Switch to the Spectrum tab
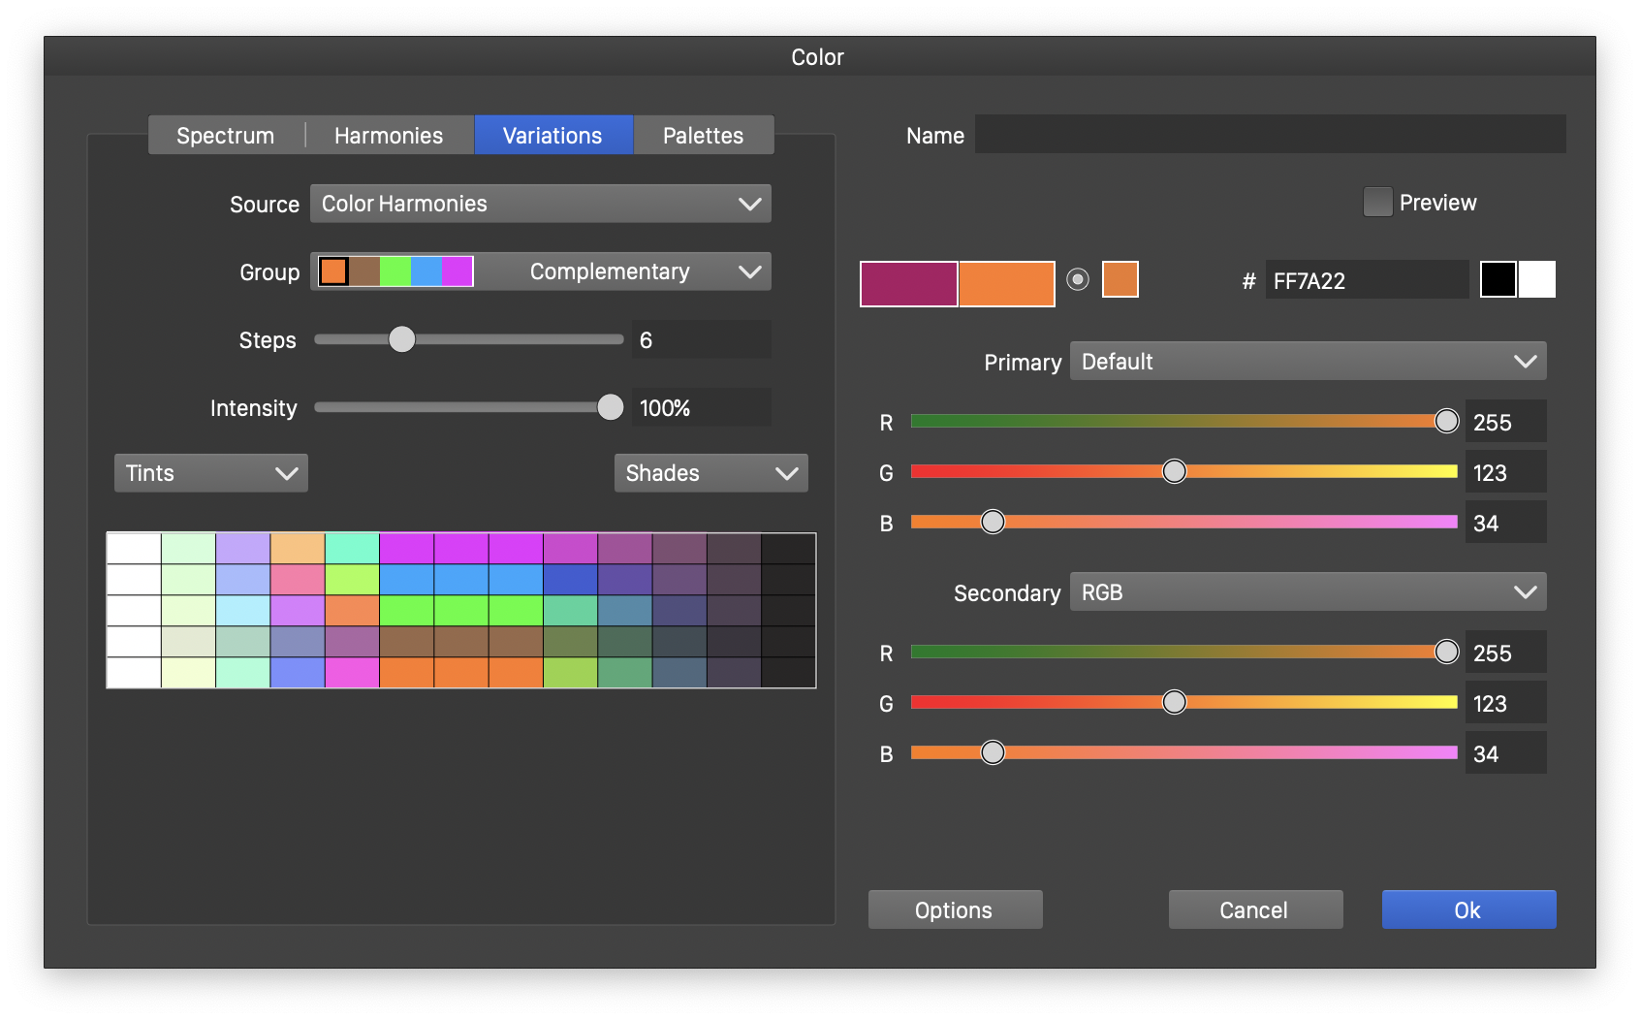The image size is (1640, 1020). (x=226, y=136)
